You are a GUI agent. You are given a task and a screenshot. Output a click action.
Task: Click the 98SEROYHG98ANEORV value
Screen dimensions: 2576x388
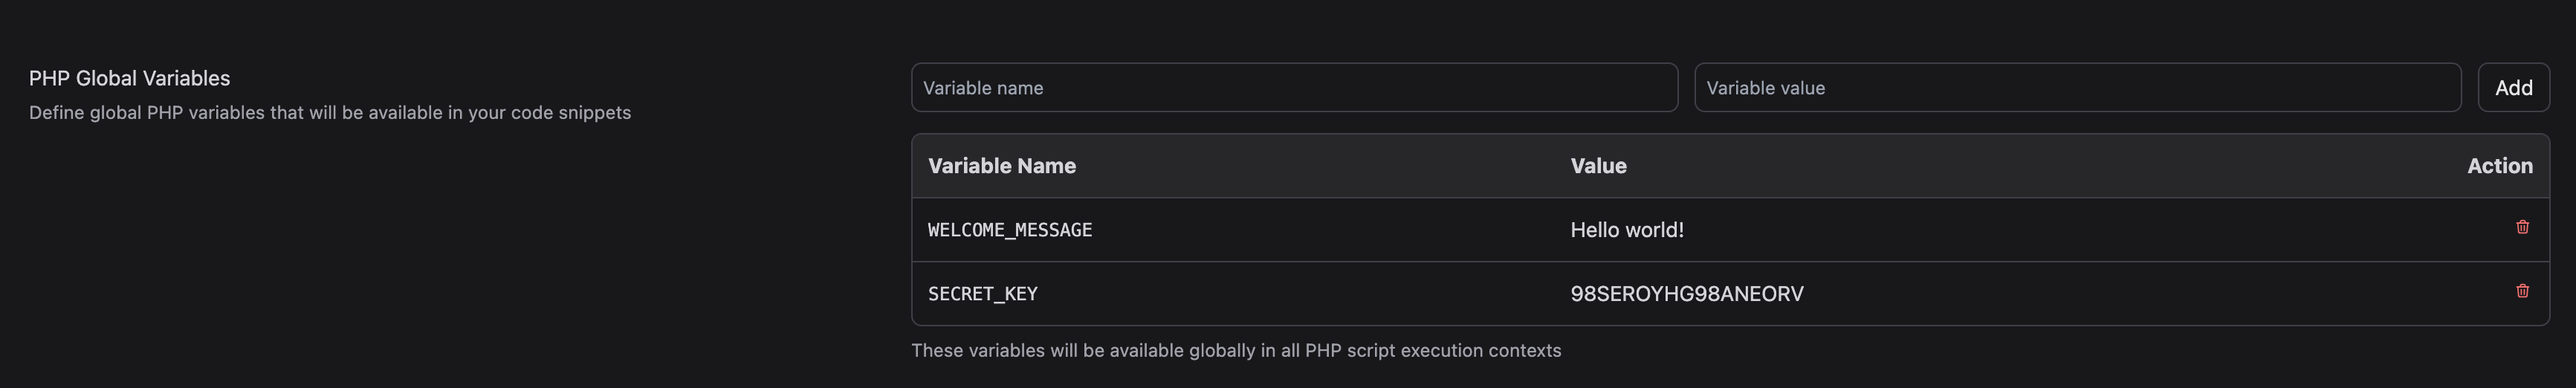pos(1687,294)
